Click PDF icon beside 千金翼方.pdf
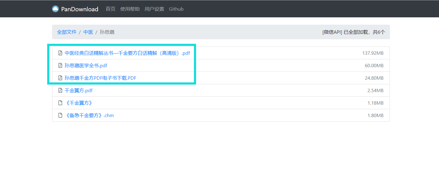 [60, 90]
